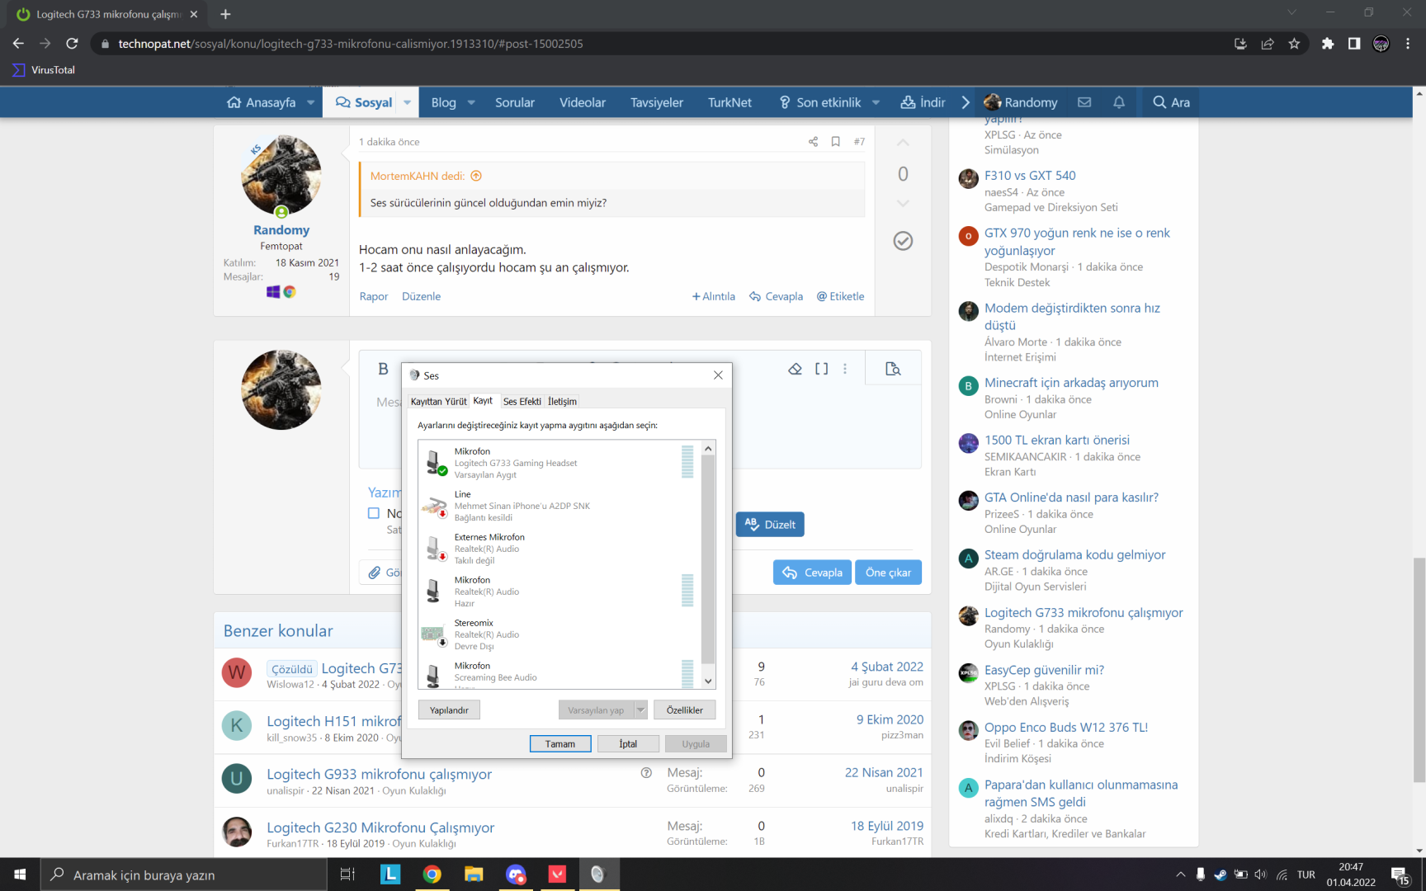The image size is (1426, 891).
Task: Bookmark this page with the star icon
Action: point(1294,44)
